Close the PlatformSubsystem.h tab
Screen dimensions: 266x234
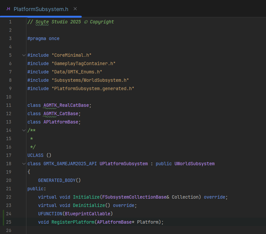[75, 9]
